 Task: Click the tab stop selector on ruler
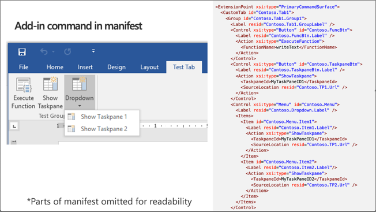(x=14, y=126)
